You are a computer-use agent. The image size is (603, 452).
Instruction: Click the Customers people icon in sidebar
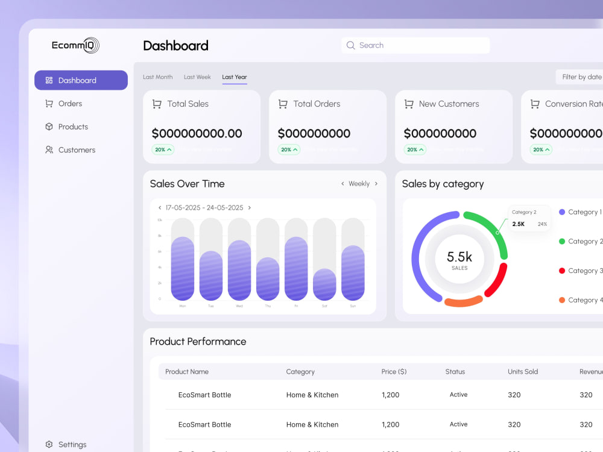click(49, 150)
